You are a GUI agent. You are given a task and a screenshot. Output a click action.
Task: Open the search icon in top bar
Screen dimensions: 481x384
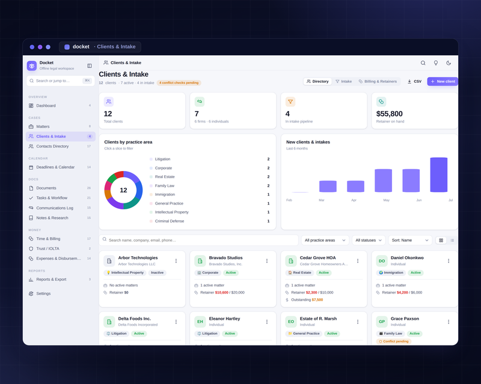(423, 63)
